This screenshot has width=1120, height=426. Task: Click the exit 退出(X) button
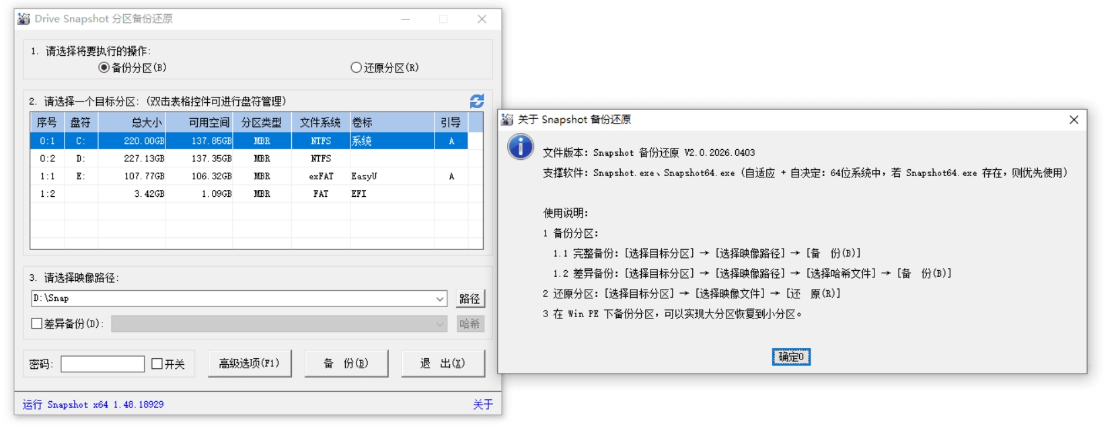point(443,364)
